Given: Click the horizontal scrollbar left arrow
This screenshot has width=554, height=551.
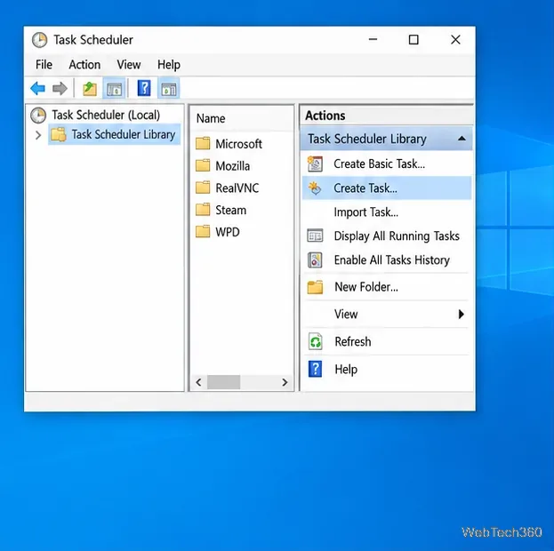Looking at the screenshot, I should [x=198, y=382].
